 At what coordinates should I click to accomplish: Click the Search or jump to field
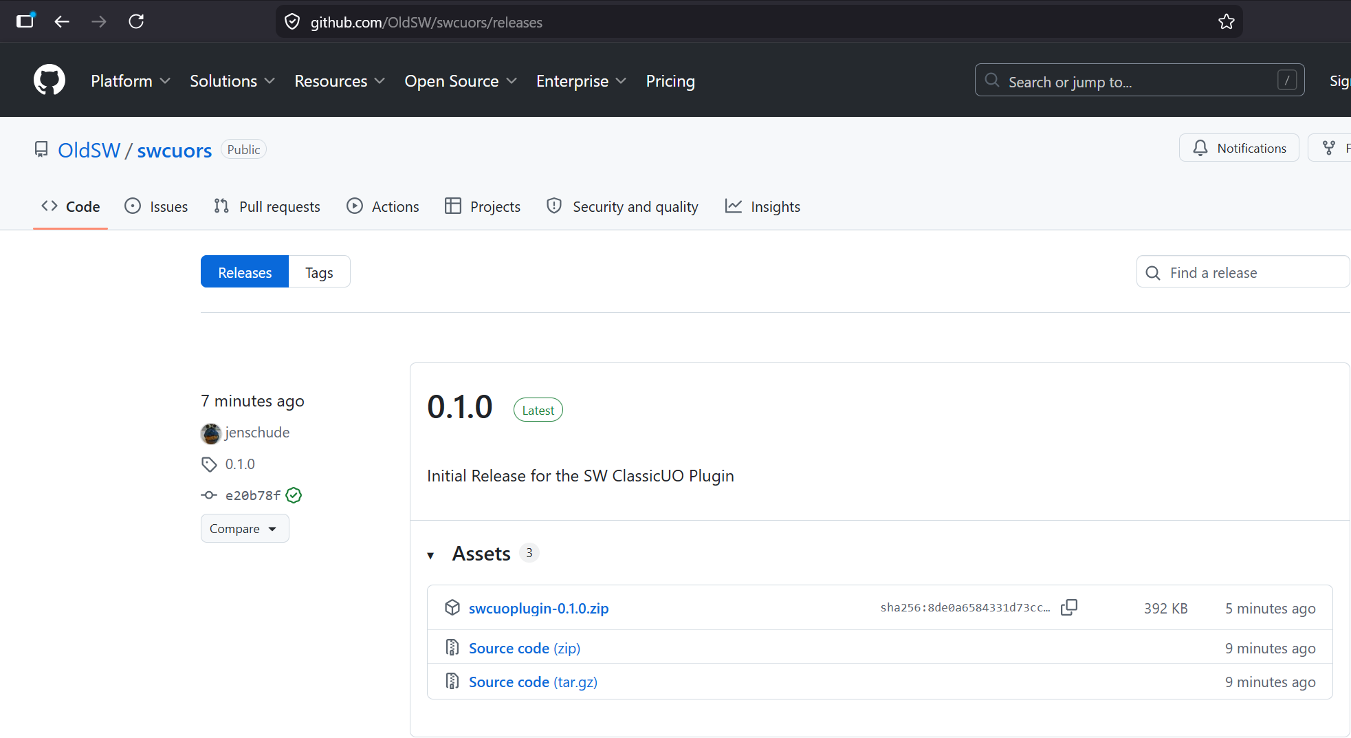tap(1139, 80)
